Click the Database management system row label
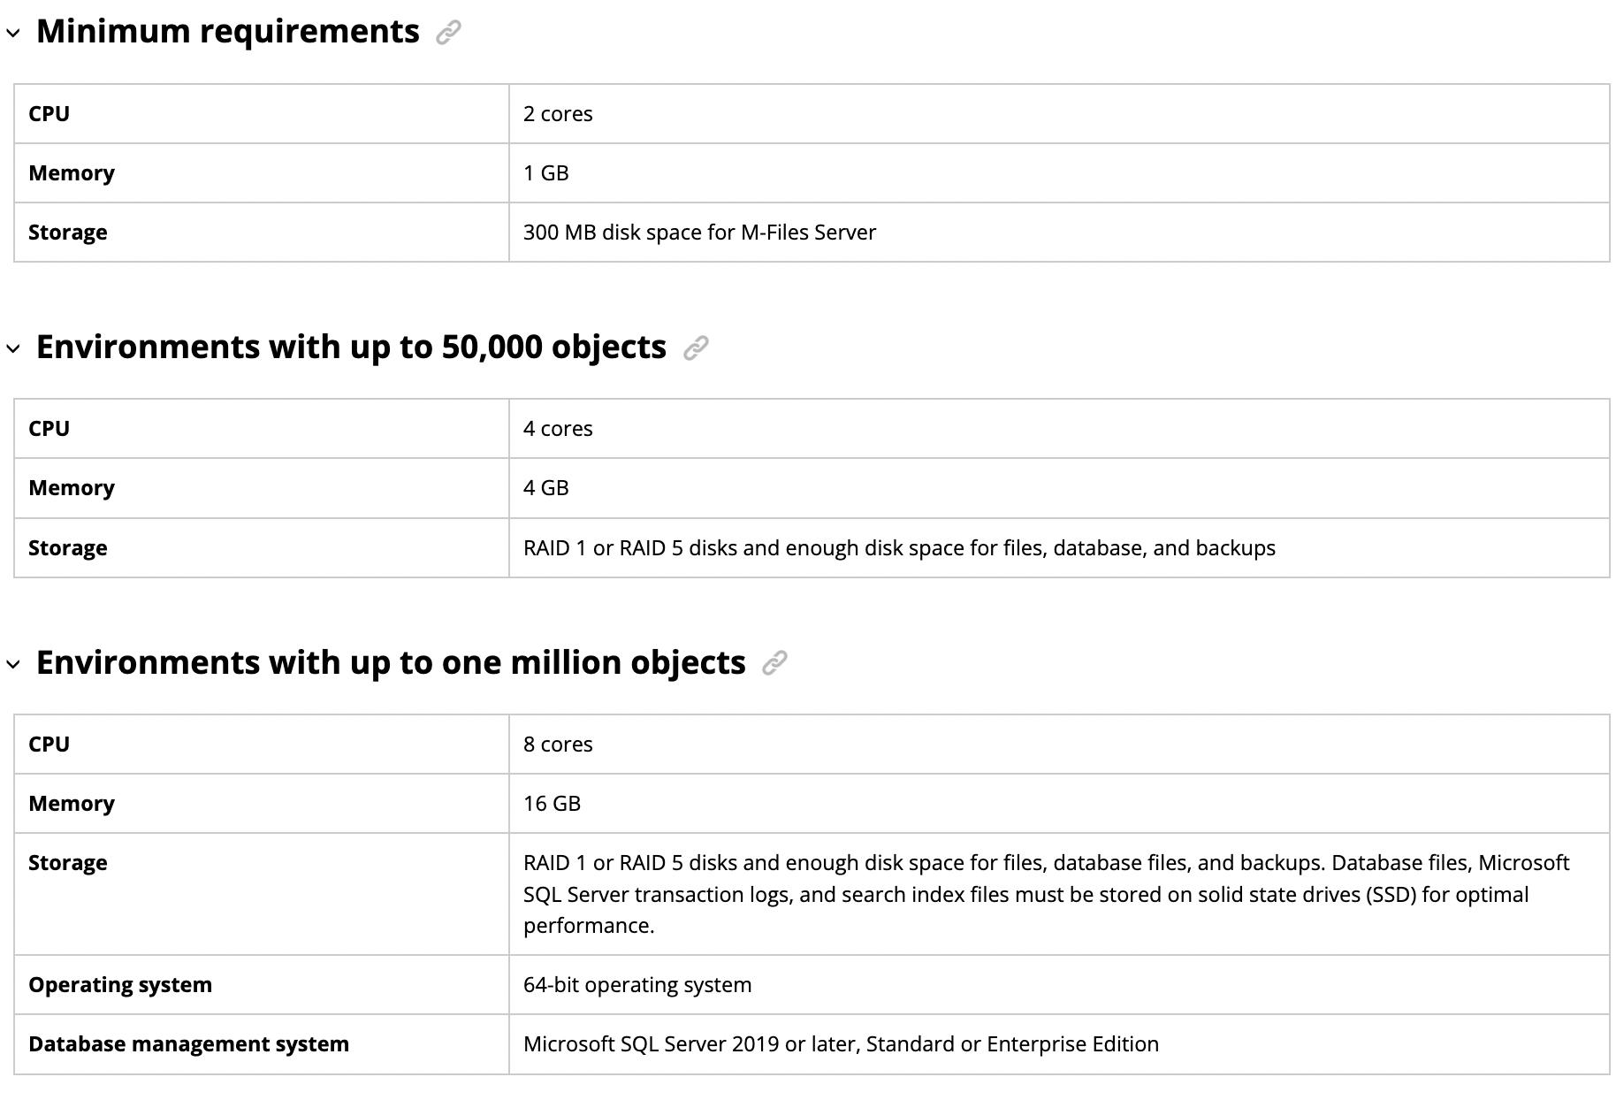 (x=188, y=1044)
